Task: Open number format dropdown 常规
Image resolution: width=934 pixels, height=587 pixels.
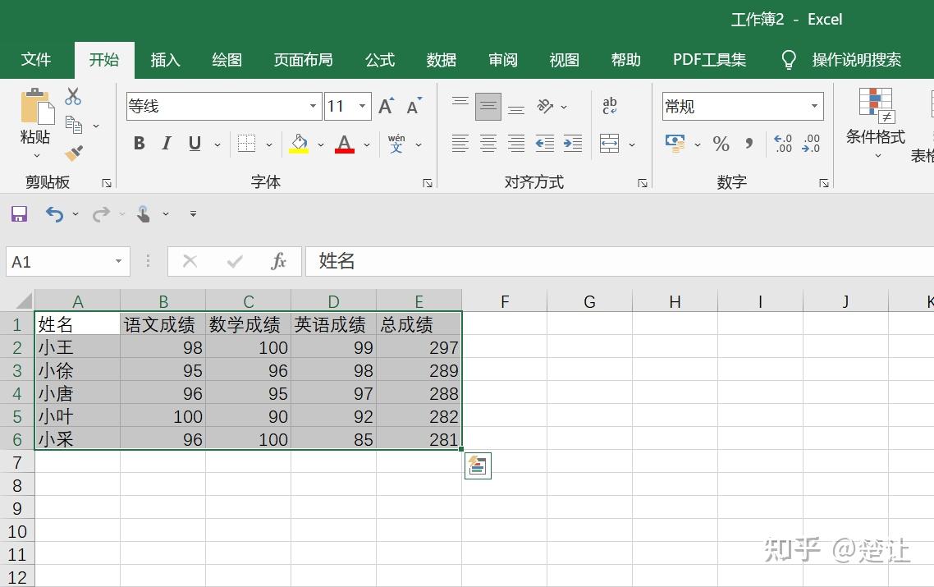Action: click(x=813, y=106)
